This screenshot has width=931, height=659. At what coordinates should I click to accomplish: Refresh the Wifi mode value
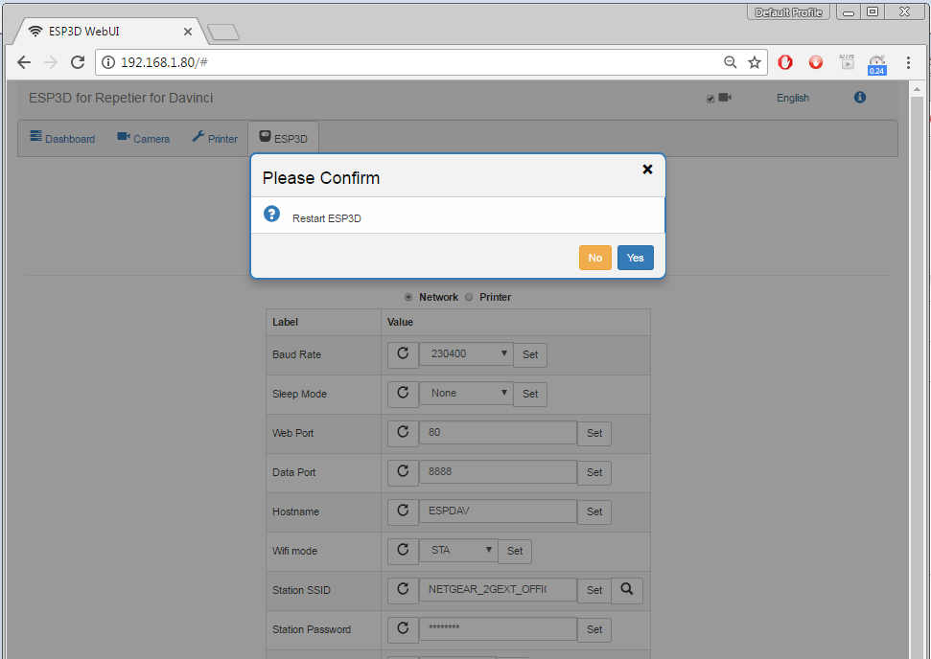(x=403, y=551)
